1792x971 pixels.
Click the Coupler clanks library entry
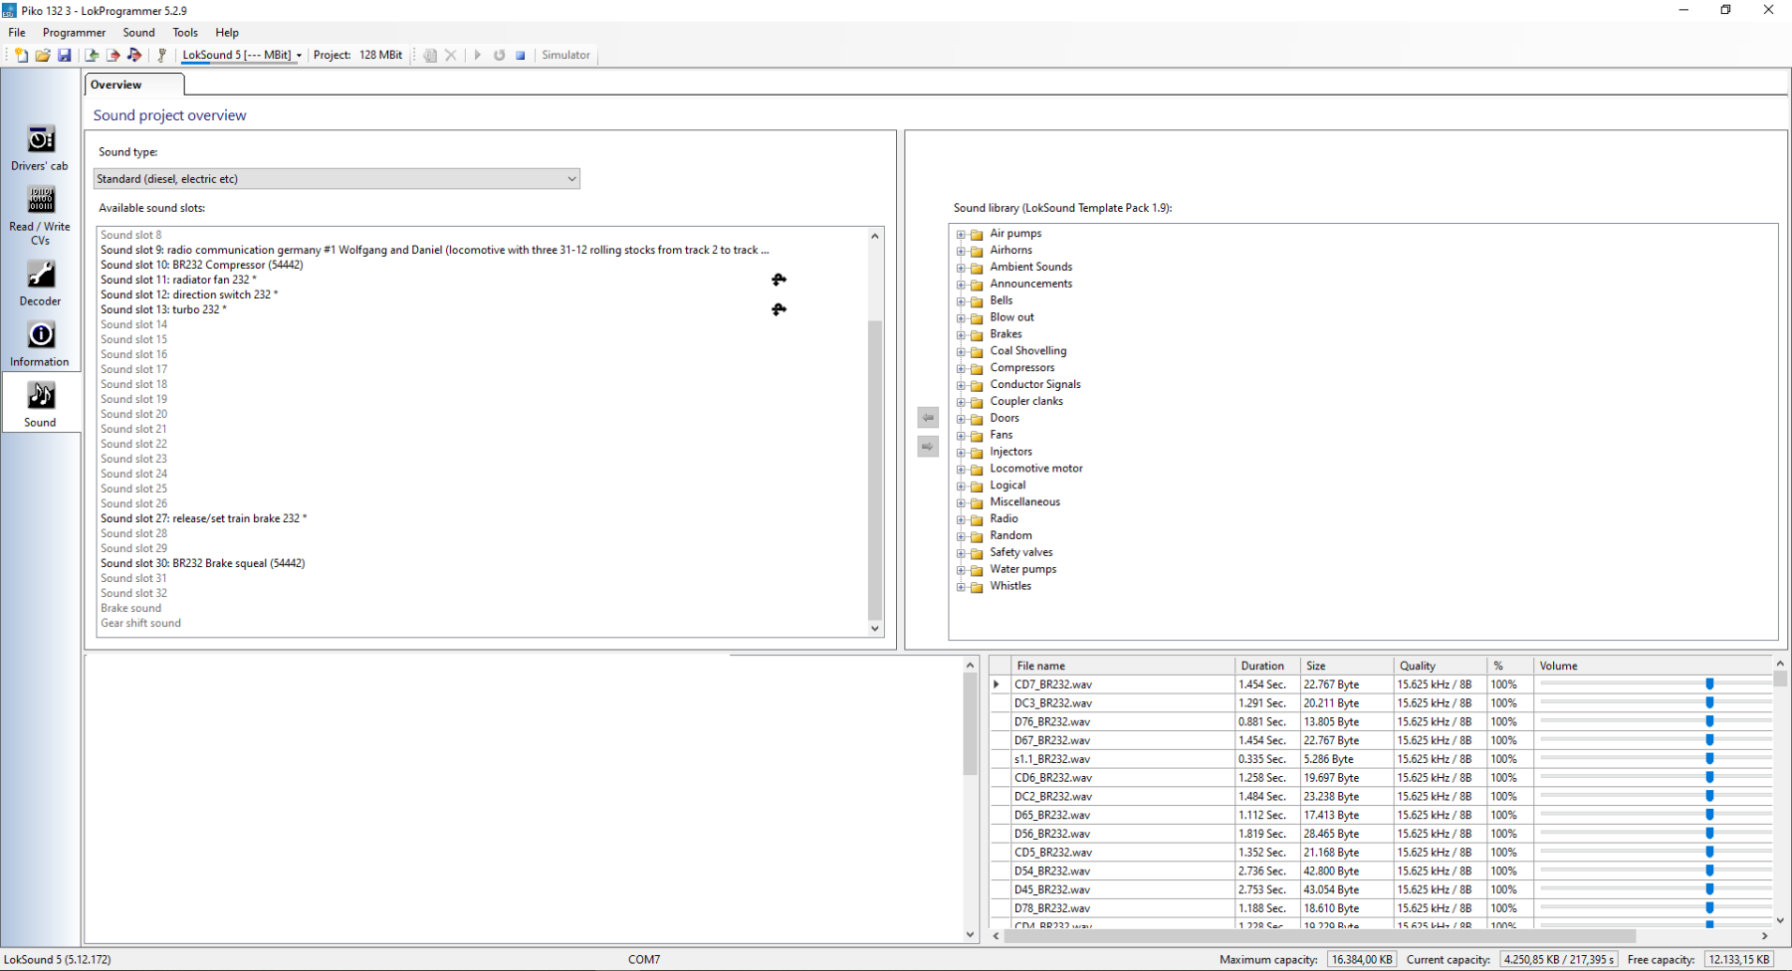pyautogui.click(x=1026, y=402)
